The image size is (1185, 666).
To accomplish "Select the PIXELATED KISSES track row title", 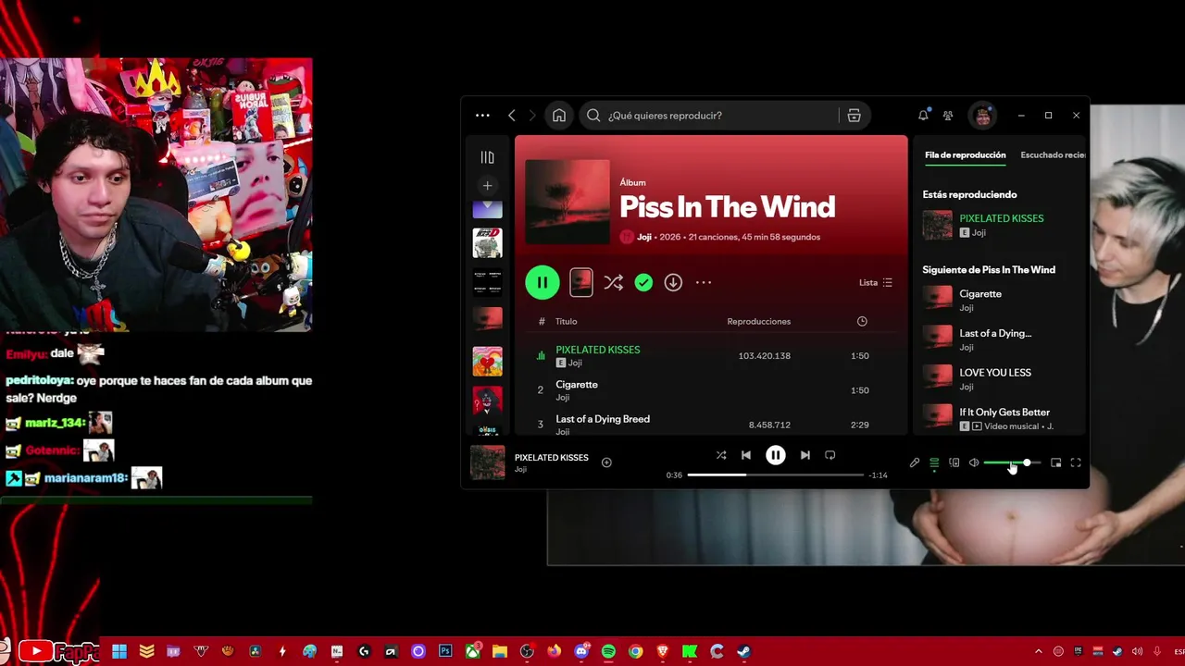I will [598, 350].
